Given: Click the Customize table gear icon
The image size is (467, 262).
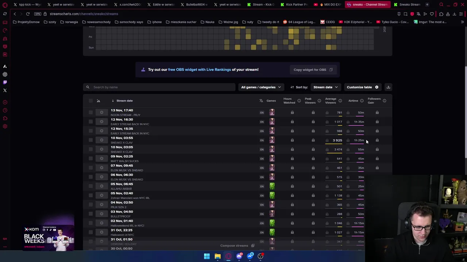Looking at the screenshot, I should point(377,87).
